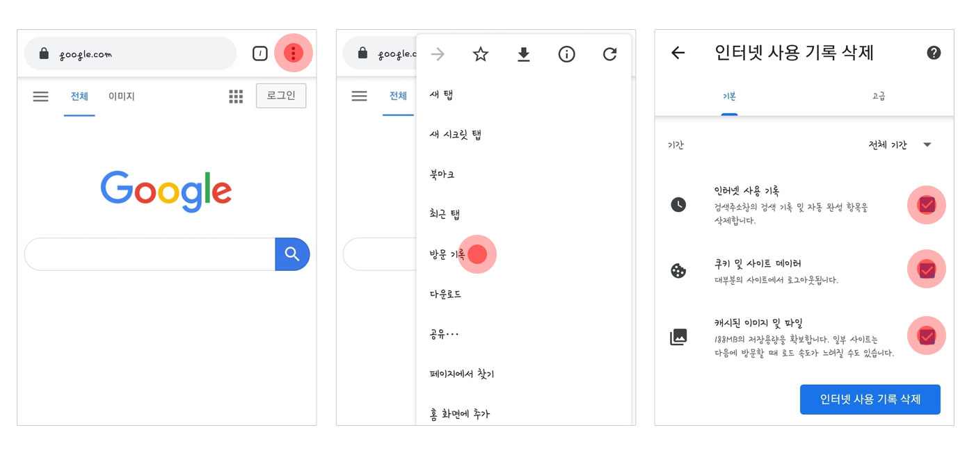974x455 pixels.
Task: Select the 전체 tab beside the open menu
Action: click(x=398, y=97)
